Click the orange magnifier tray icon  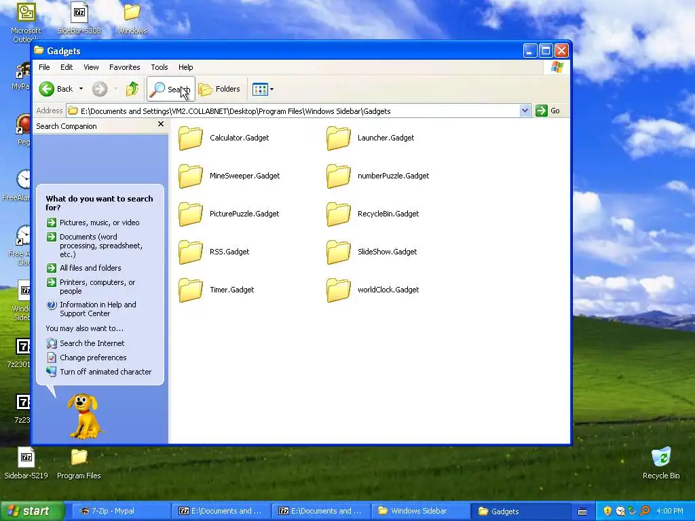pyautogui.click(x=645, y=512)
